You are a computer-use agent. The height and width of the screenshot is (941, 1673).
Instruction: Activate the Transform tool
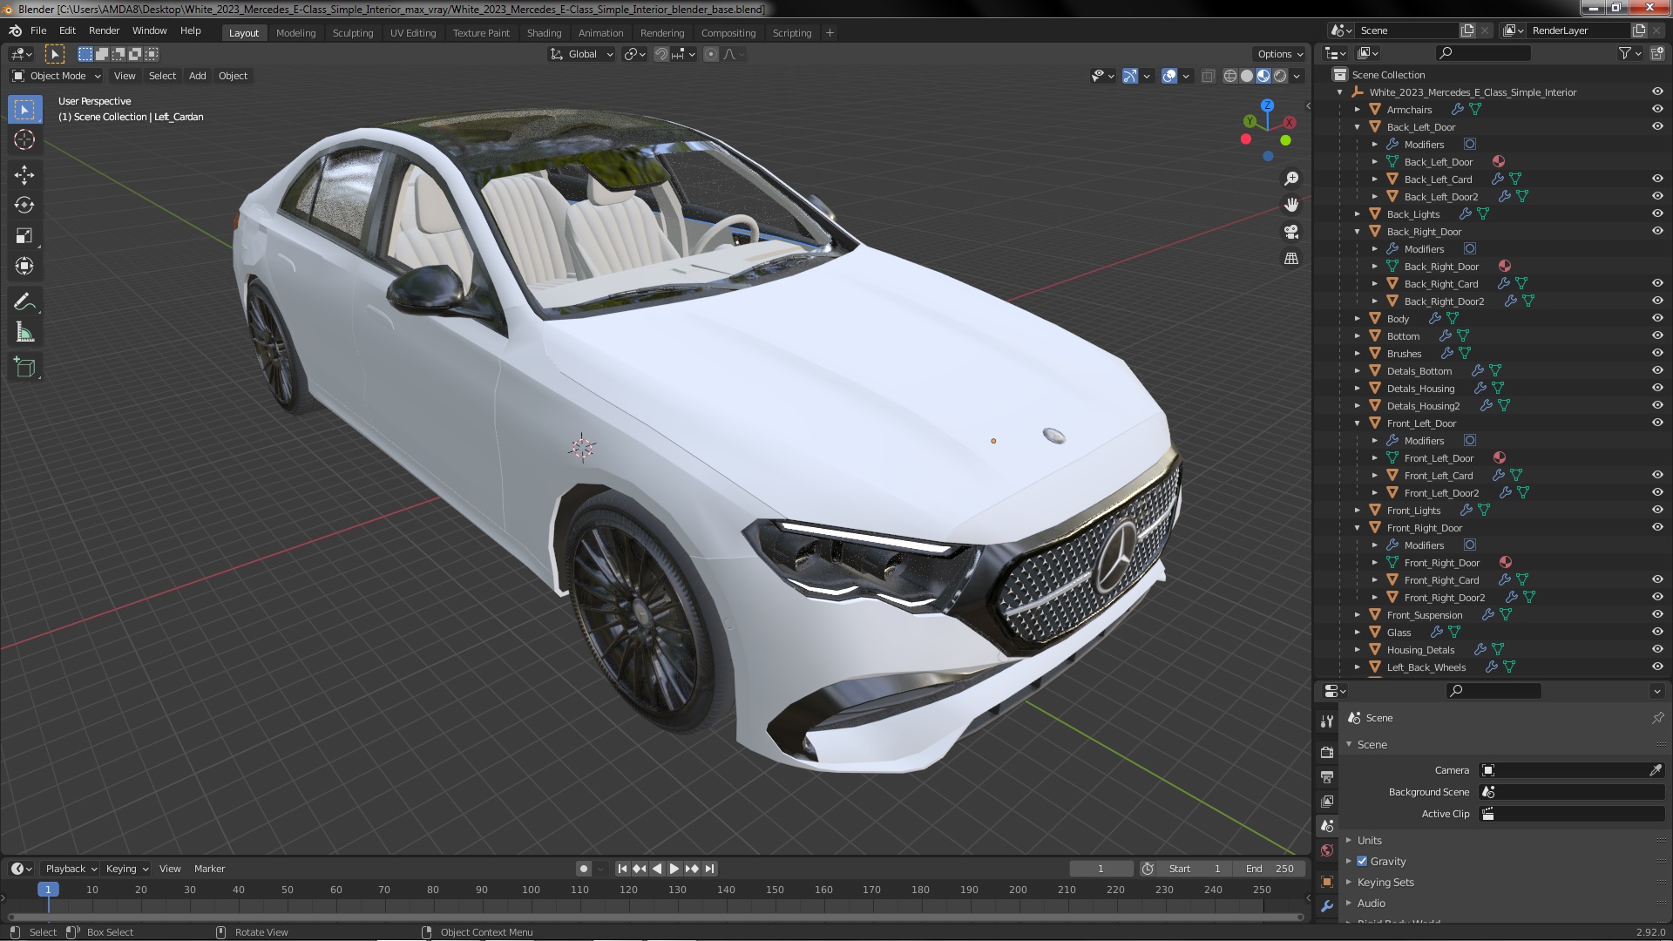coord(24,266)
